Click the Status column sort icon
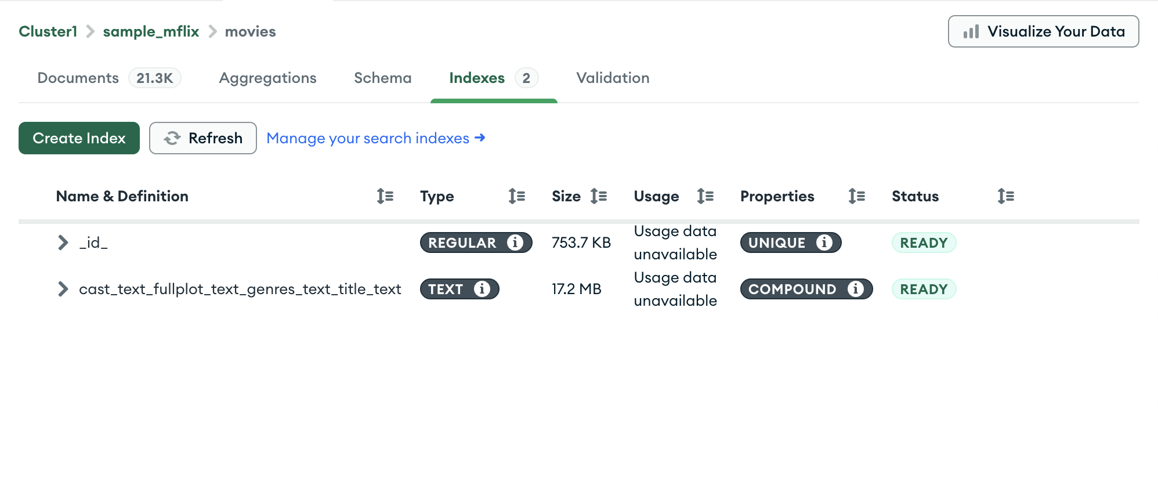Image resolution: width=1158 pixels, height=485 pixels. tap(1005, 196)
